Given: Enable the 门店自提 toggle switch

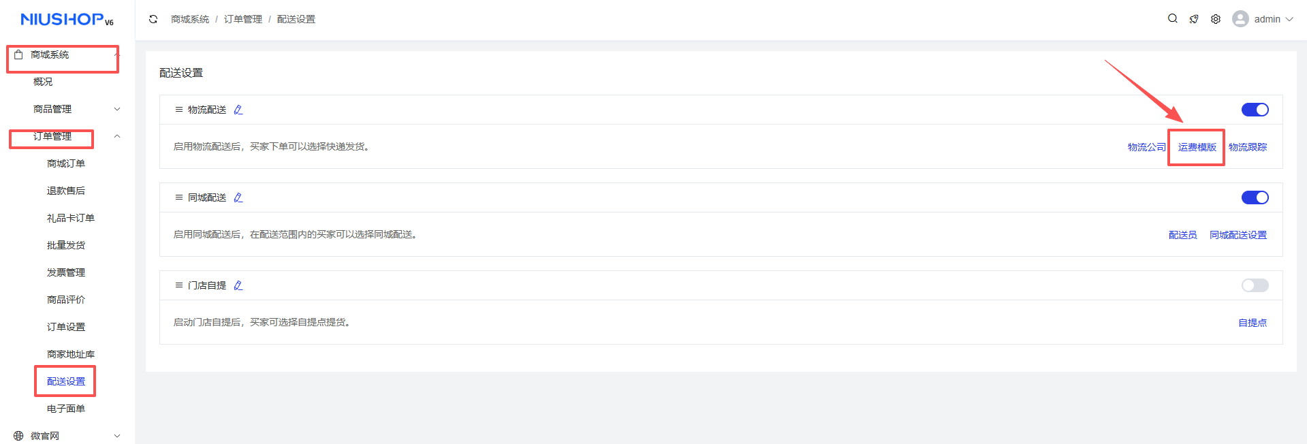Looking at the screenshot, I should coord(1255,285).
